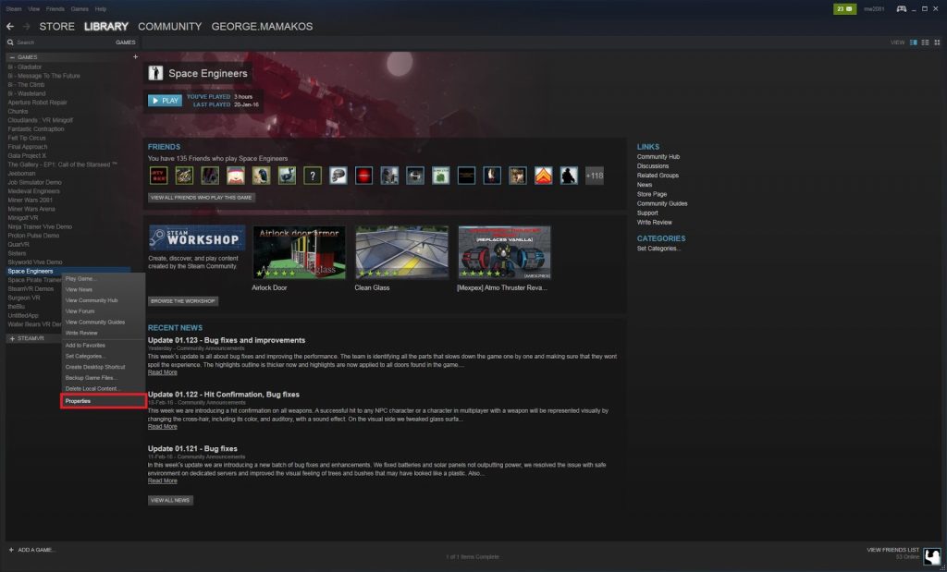The width and height of the screenshot is (947, 572).
Task: Open the account name dropdown
Action: tap(873, 9)
